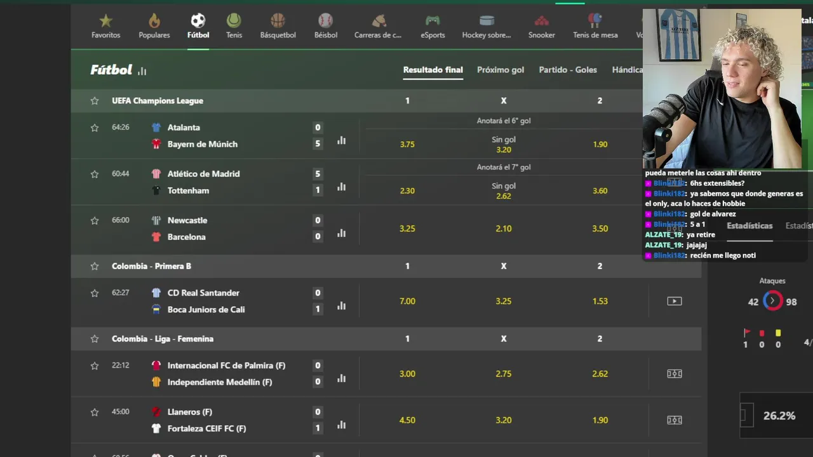The width and height of the screenshot is (813, 457).
Task: Open the eSports controller category
Action: click(x=433, y=26)
